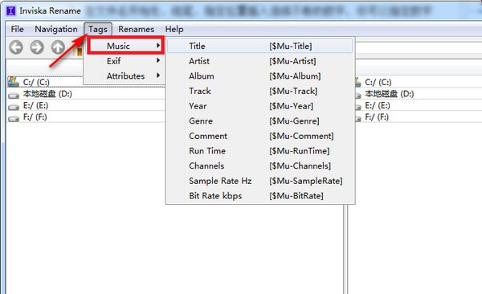Select 本地磁盘 (D:) in the right pane

[389, 93]
